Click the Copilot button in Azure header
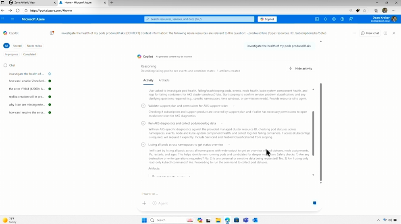Viewport: 401px width, 224px height. point(267,19)
